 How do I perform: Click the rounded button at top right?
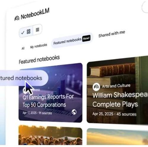(x=145, y=7)
